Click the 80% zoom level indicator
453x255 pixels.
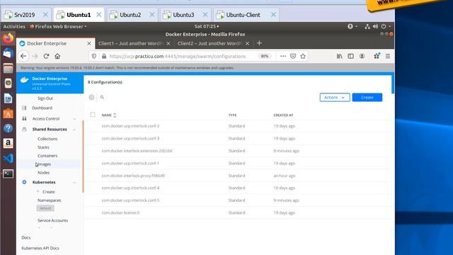coord(264,56)
